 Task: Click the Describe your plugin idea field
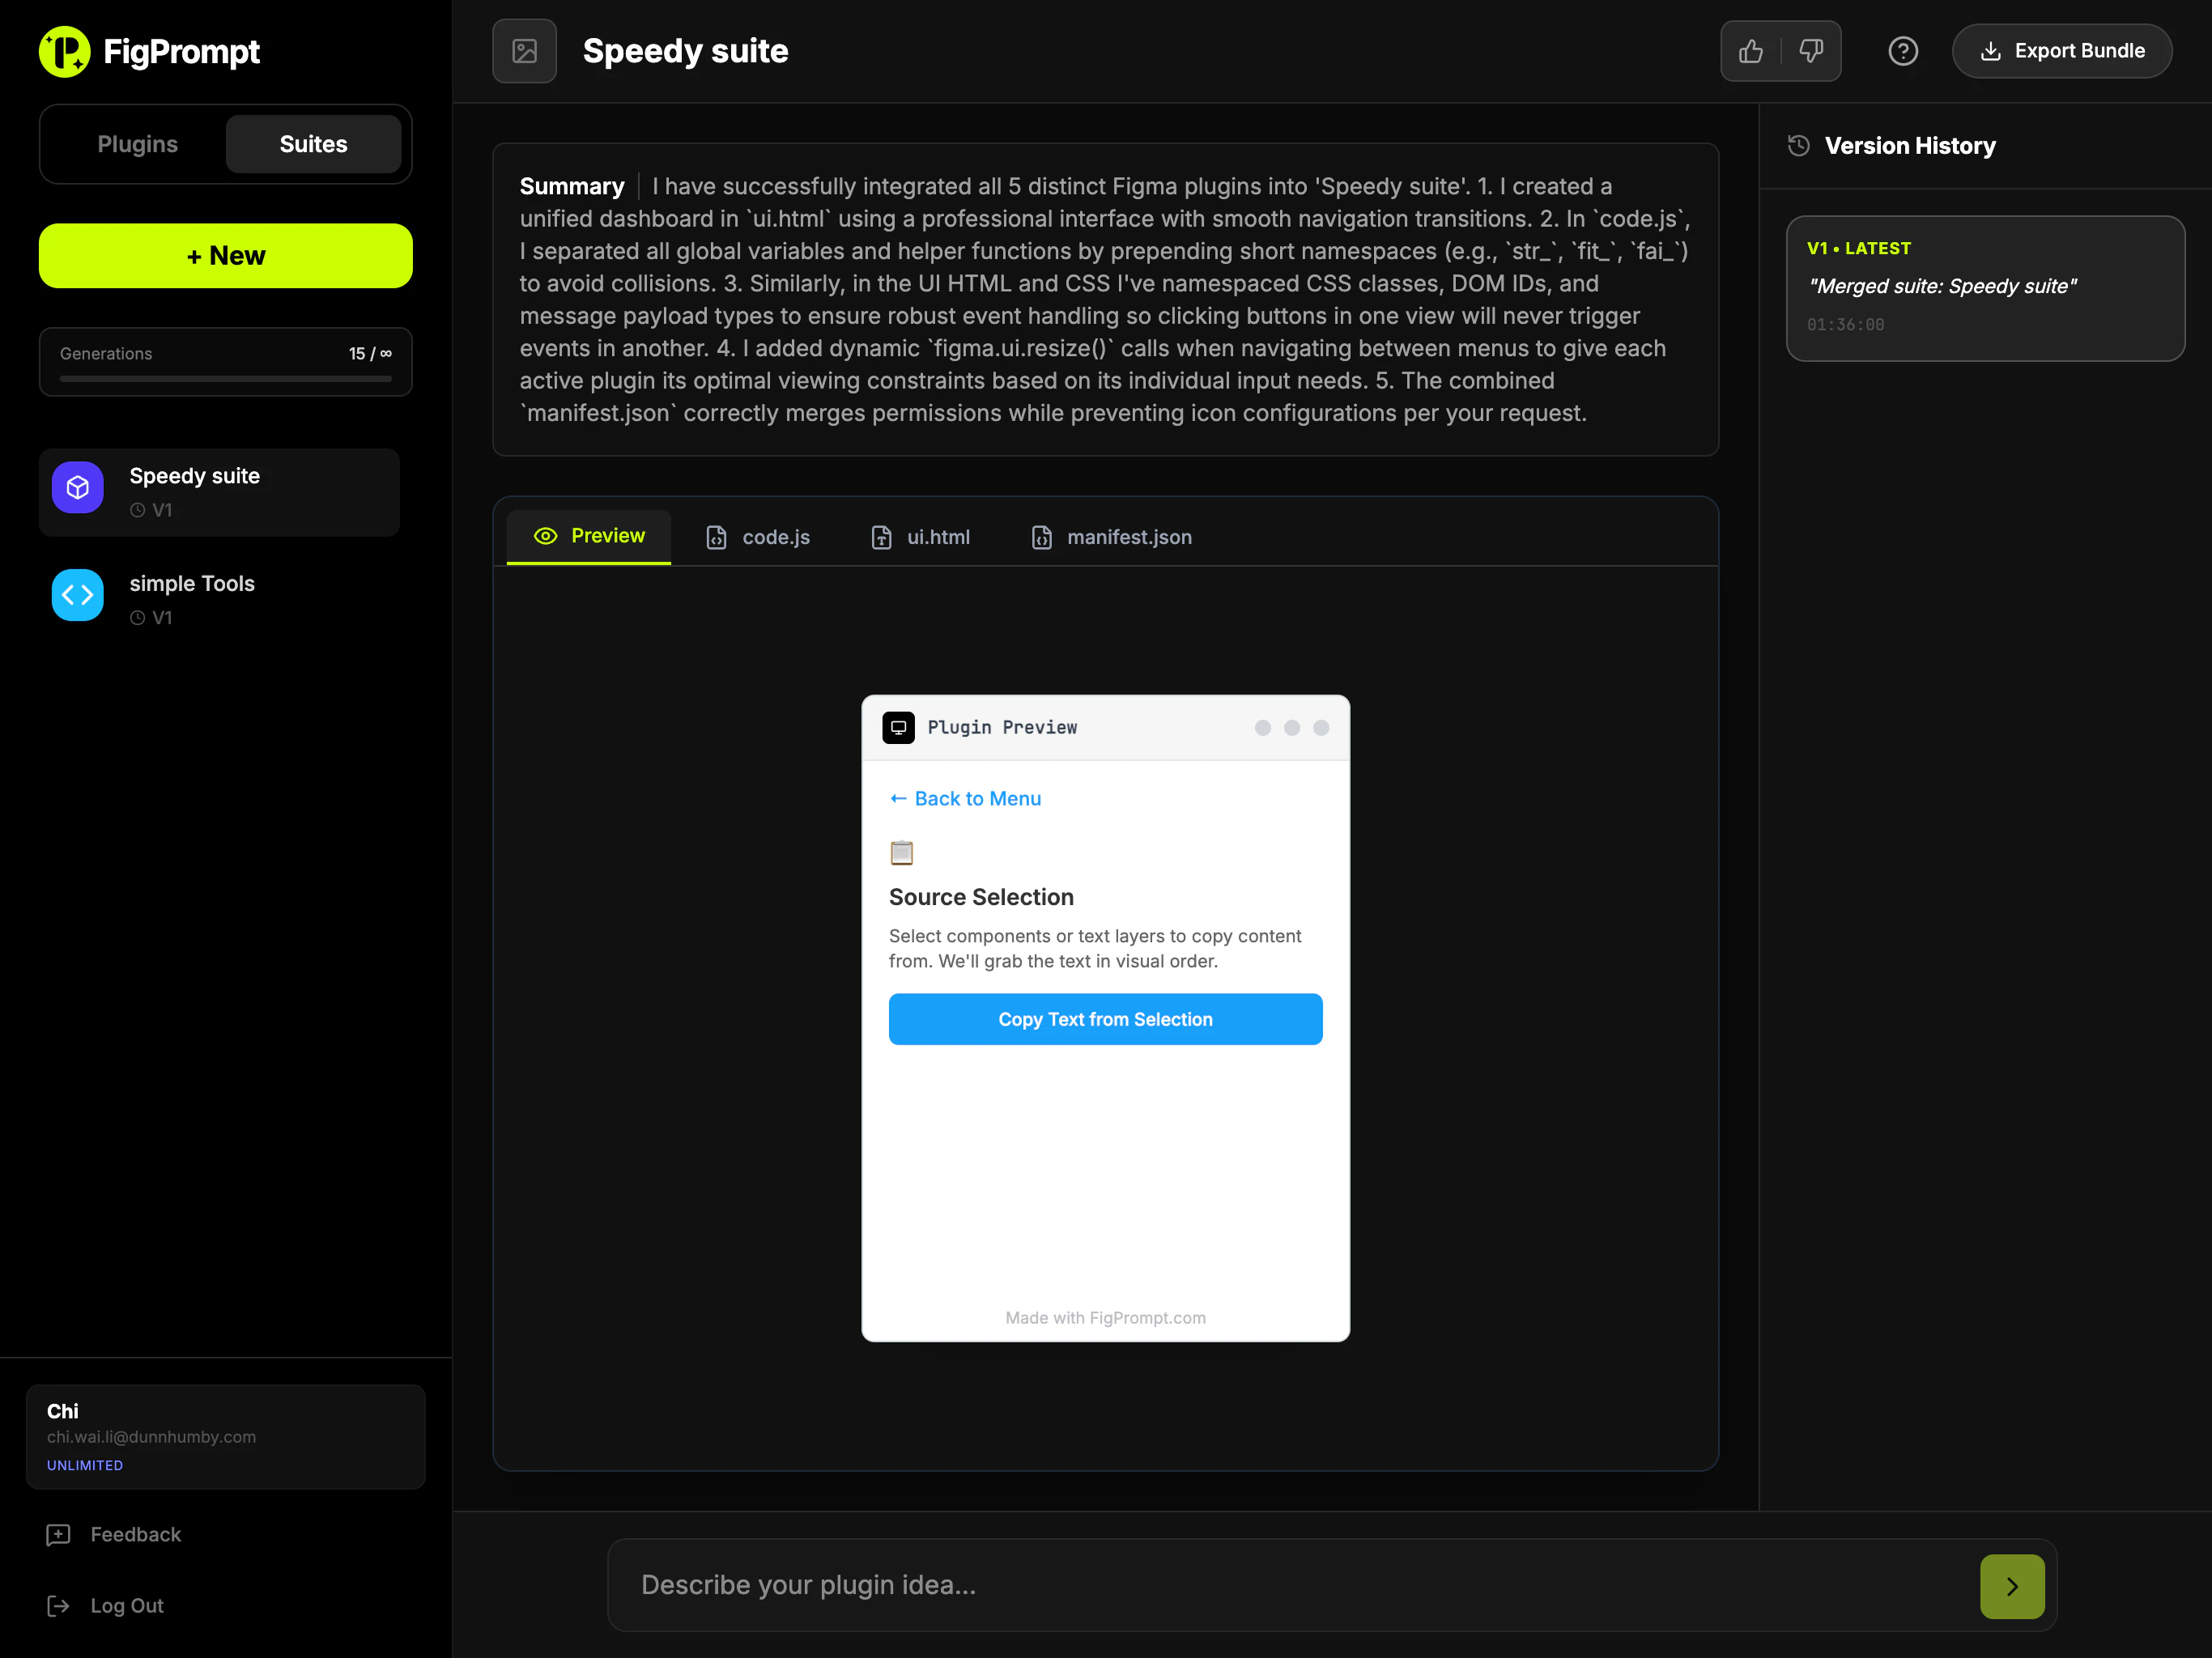click(x=1290, y=1585)
